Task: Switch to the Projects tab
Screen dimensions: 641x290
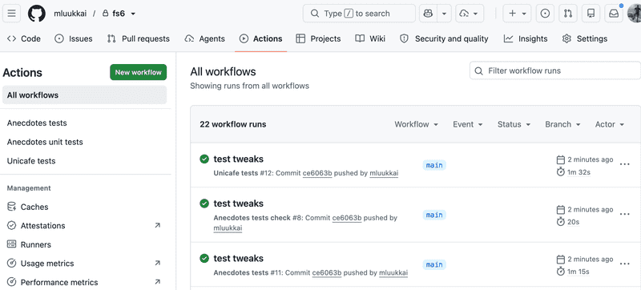Action: pos(318,38)
